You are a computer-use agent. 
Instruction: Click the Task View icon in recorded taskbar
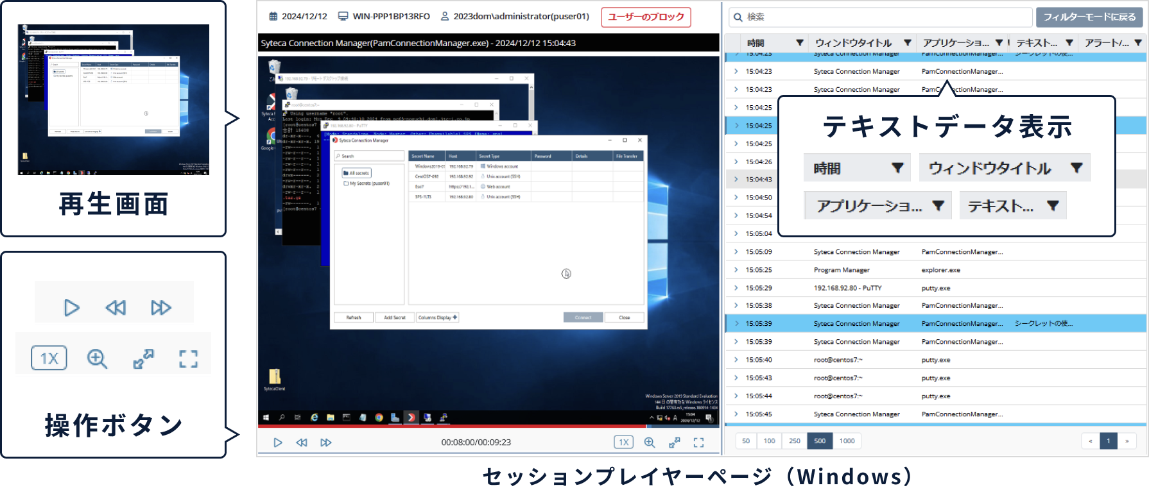298,418
